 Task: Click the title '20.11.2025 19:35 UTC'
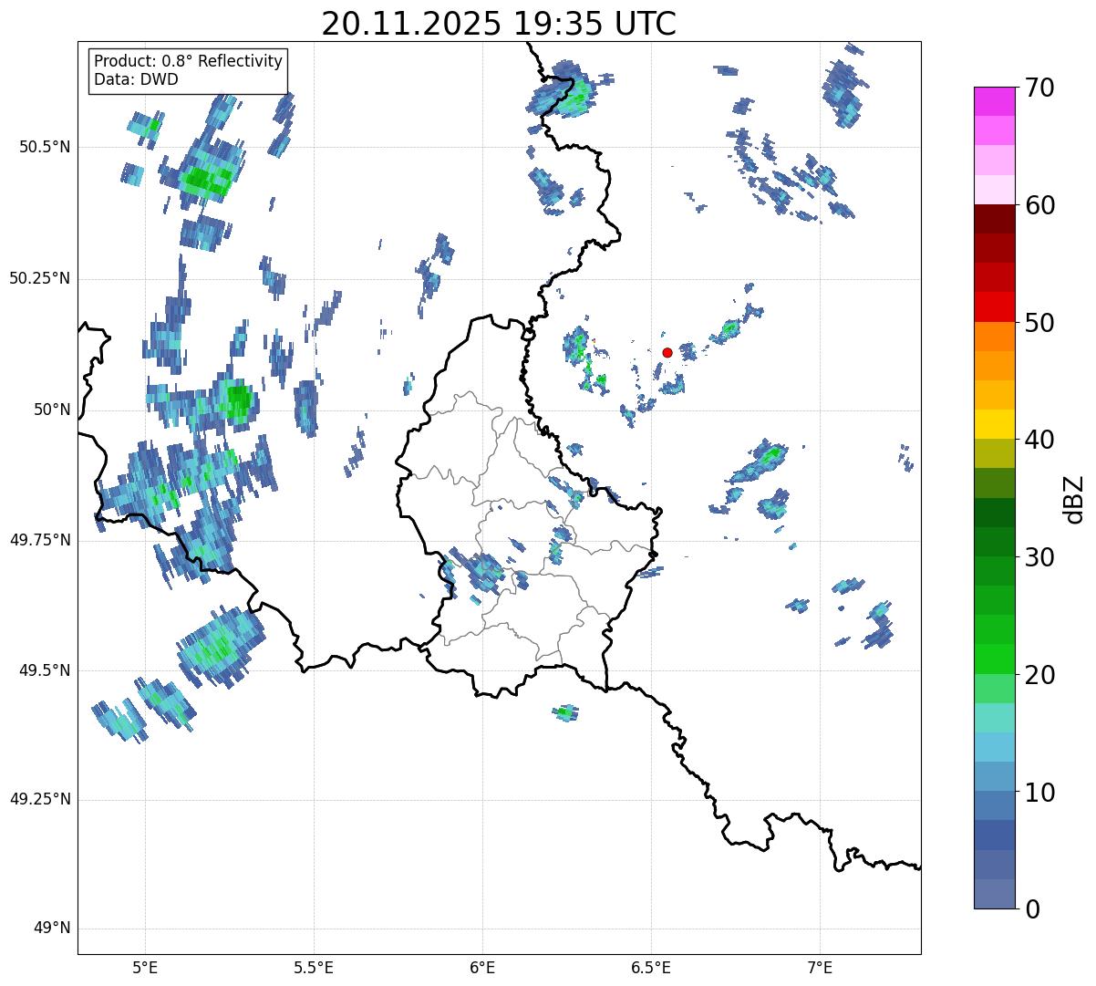point(499,24)
